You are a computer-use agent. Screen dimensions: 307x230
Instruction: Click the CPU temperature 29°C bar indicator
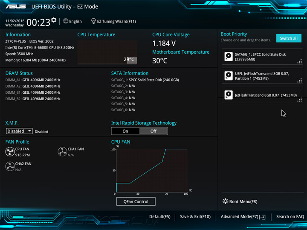[x=132, y=60]
